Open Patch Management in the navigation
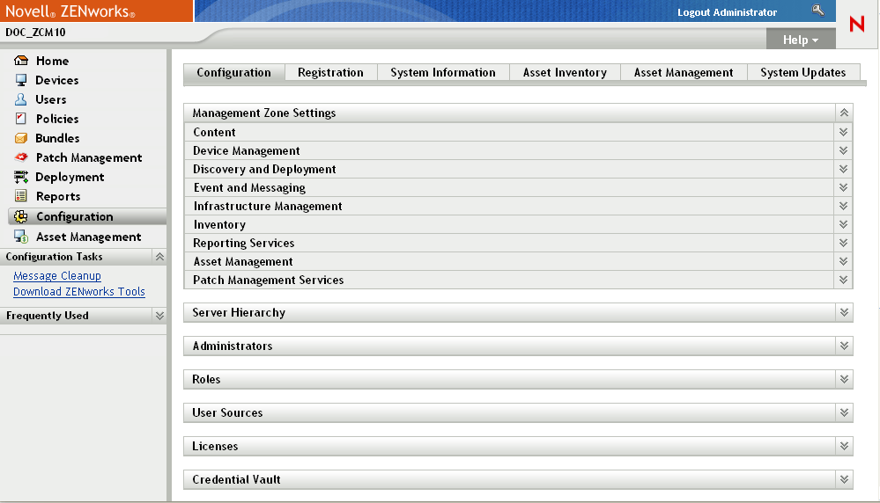 (x=89, y=158)
